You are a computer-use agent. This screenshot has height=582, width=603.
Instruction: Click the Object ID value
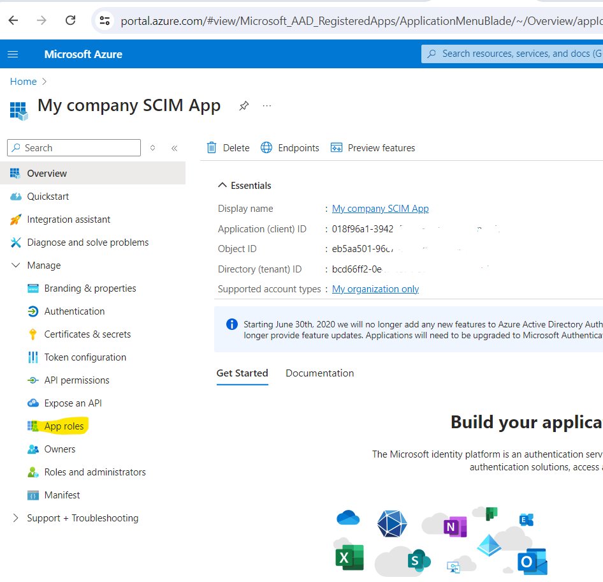tap(362, 249)
